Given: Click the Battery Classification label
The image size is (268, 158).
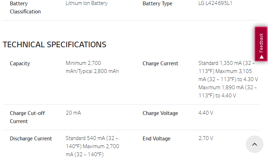Looking at the screenshot, I should 25,7.
